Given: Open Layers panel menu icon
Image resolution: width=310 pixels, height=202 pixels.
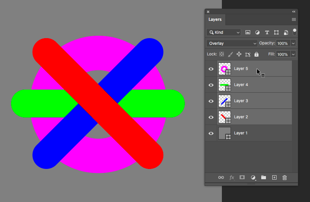Looking at the screenshot, I should (294, 19).
